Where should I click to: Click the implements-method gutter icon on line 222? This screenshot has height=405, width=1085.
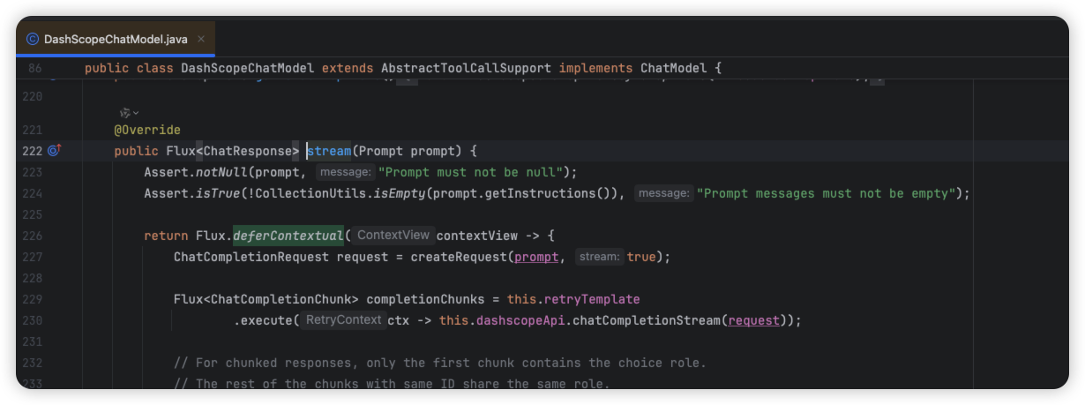tap(54, 151)
